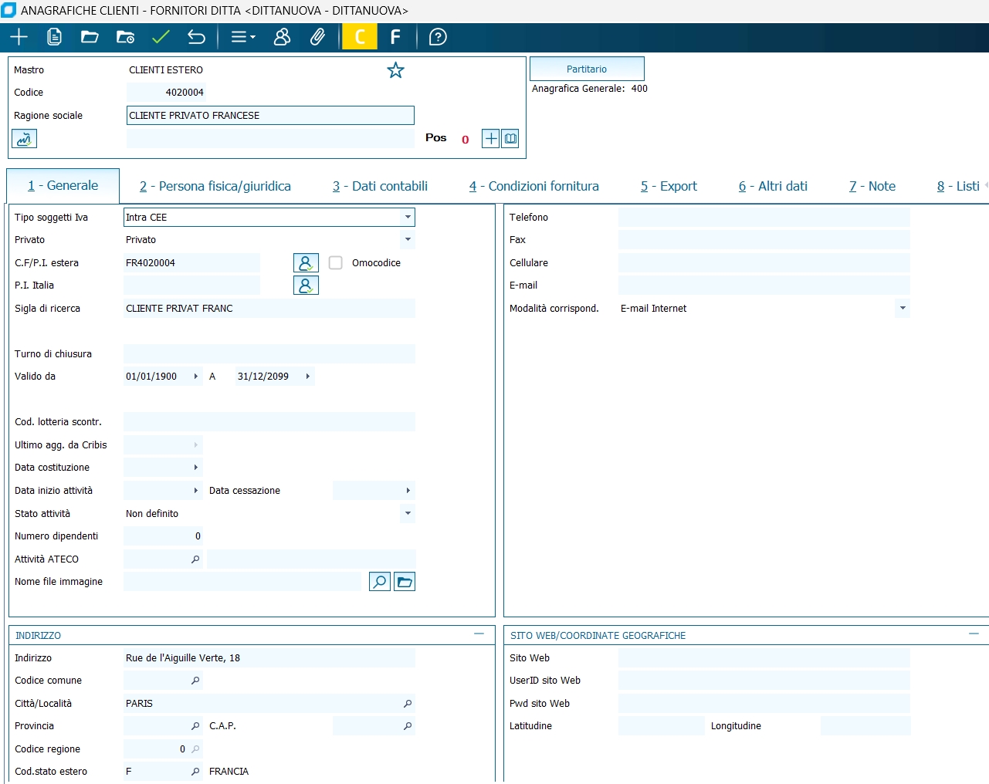Click magnifier icon for Nome file immagine
The height and width of the screenshot is (784, 989).
(380, 582)
